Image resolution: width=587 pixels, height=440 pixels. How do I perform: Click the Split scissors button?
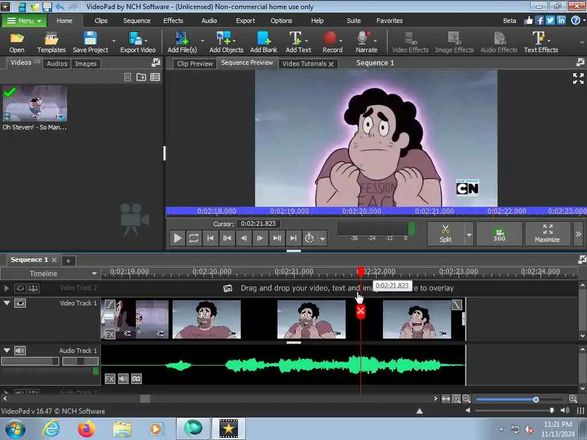tap(445, 234)
